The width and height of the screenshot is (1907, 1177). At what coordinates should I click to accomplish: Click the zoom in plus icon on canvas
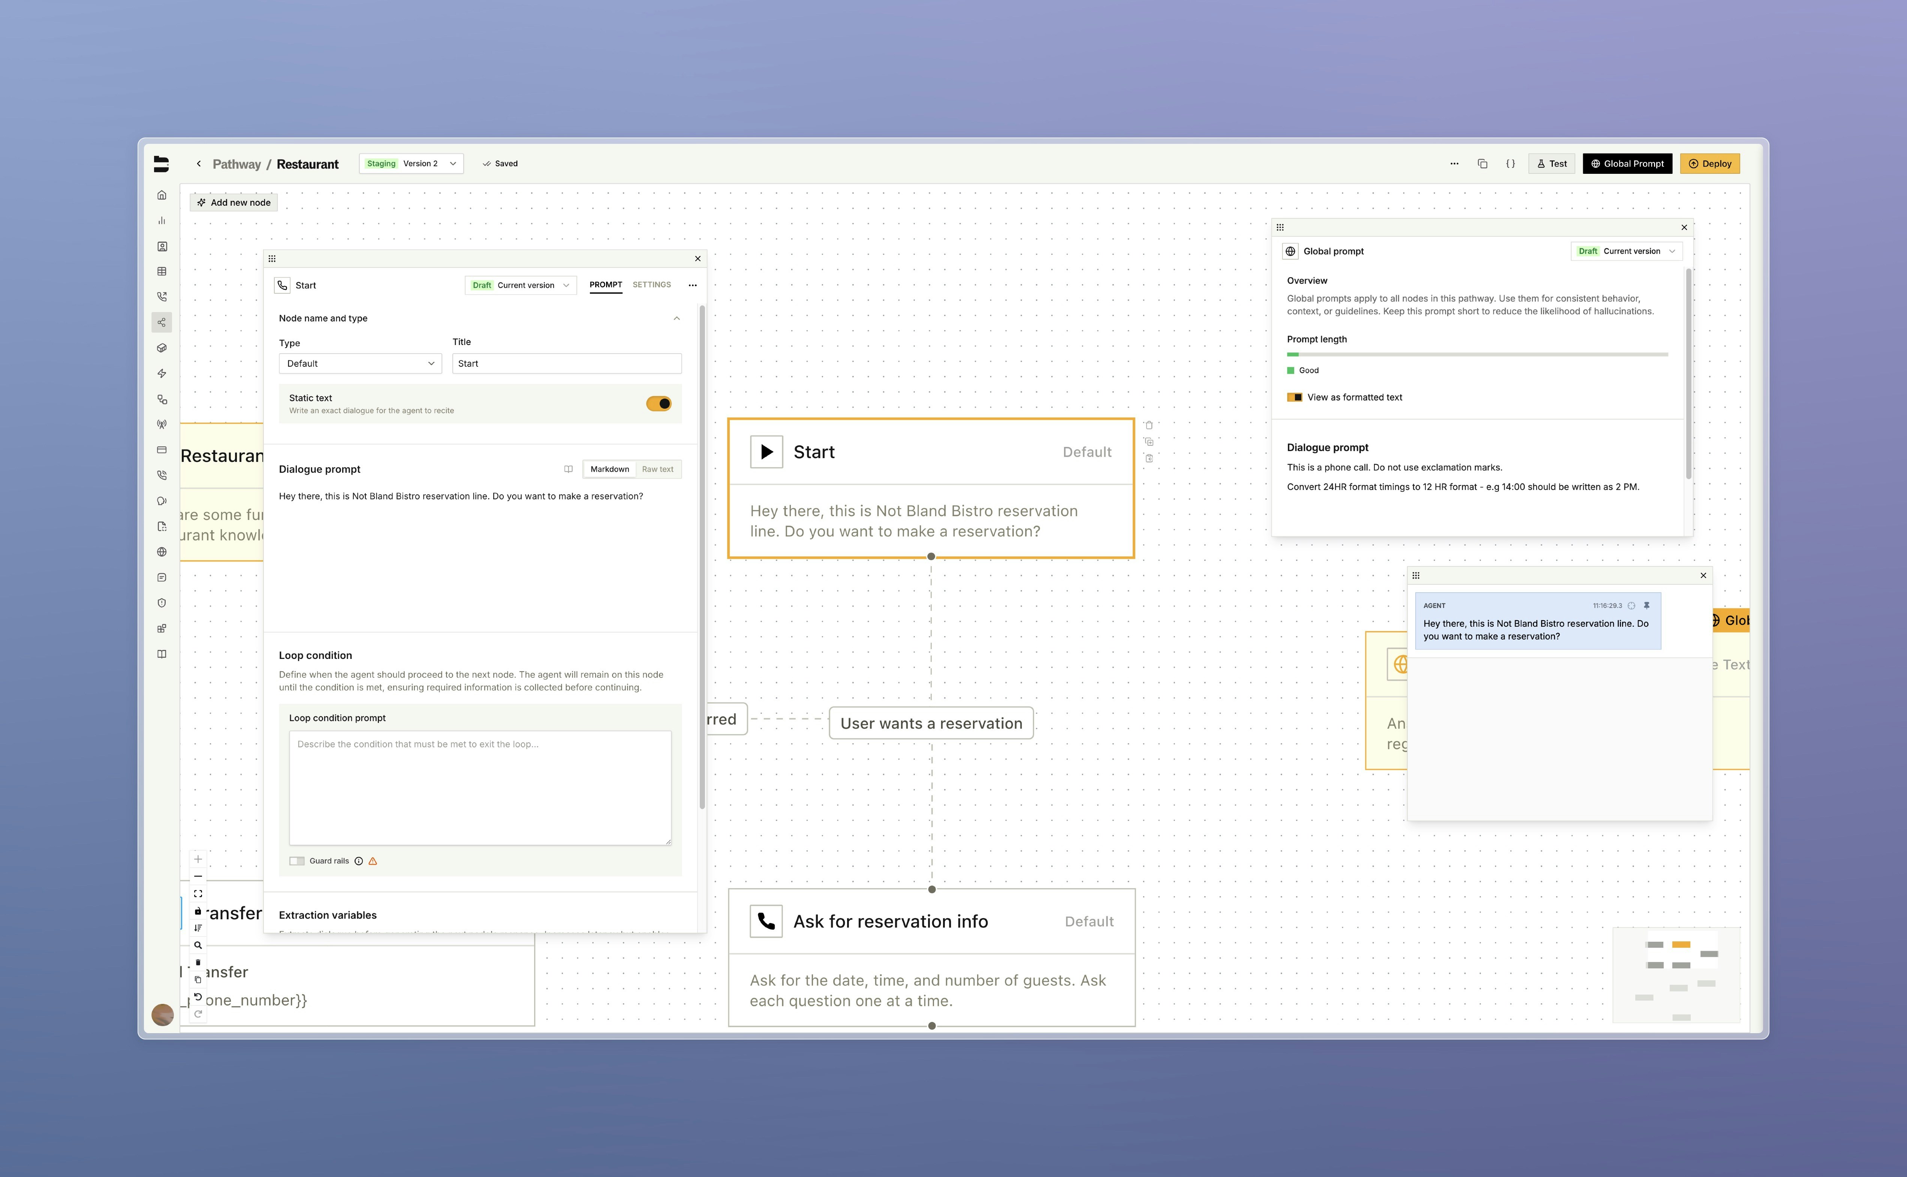(198, 859)
